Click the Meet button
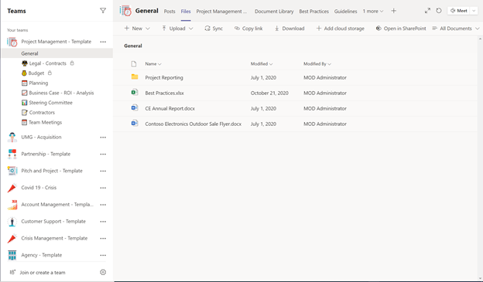The width and height of the screenshot is (483, 282). (459, 11)
